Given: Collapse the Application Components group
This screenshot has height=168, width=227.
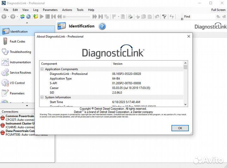Looking at the screenshot, I should point(42,69).
